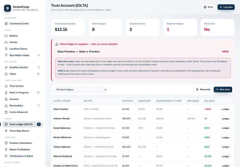Image resolution: width=240 pixels, height=167 pixels.
Task: Open Ledger for Elias Prentiss row
Action: [x=226, y=109]
